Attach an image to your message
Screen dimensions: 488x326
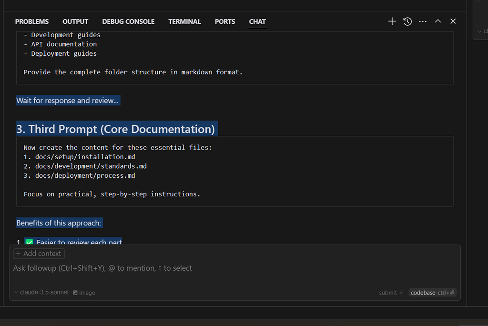pyautogui.click(x=84, y=292)
